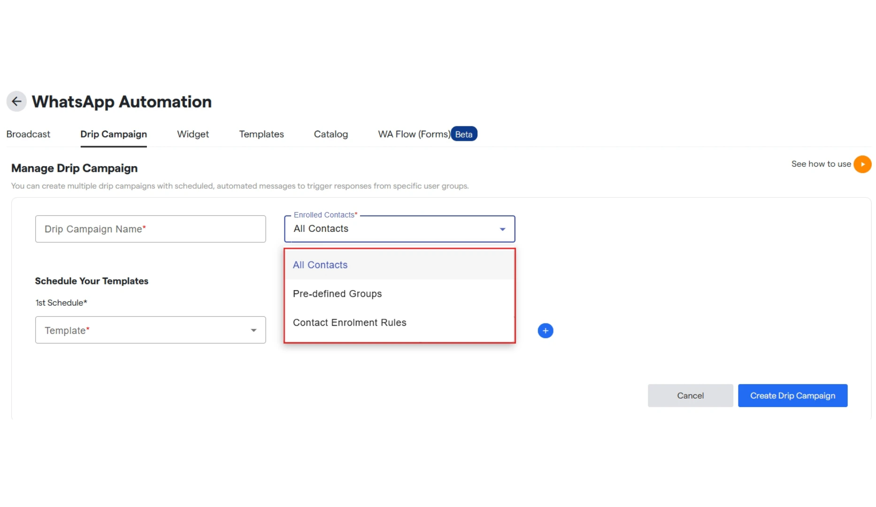Click the Beta badge on WA Flow
The image size is (876, 507).
(464, 134)
